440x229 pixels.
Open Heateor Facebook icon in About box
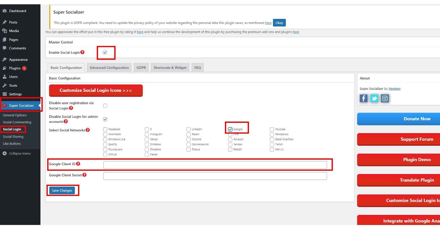pos(364,98)
